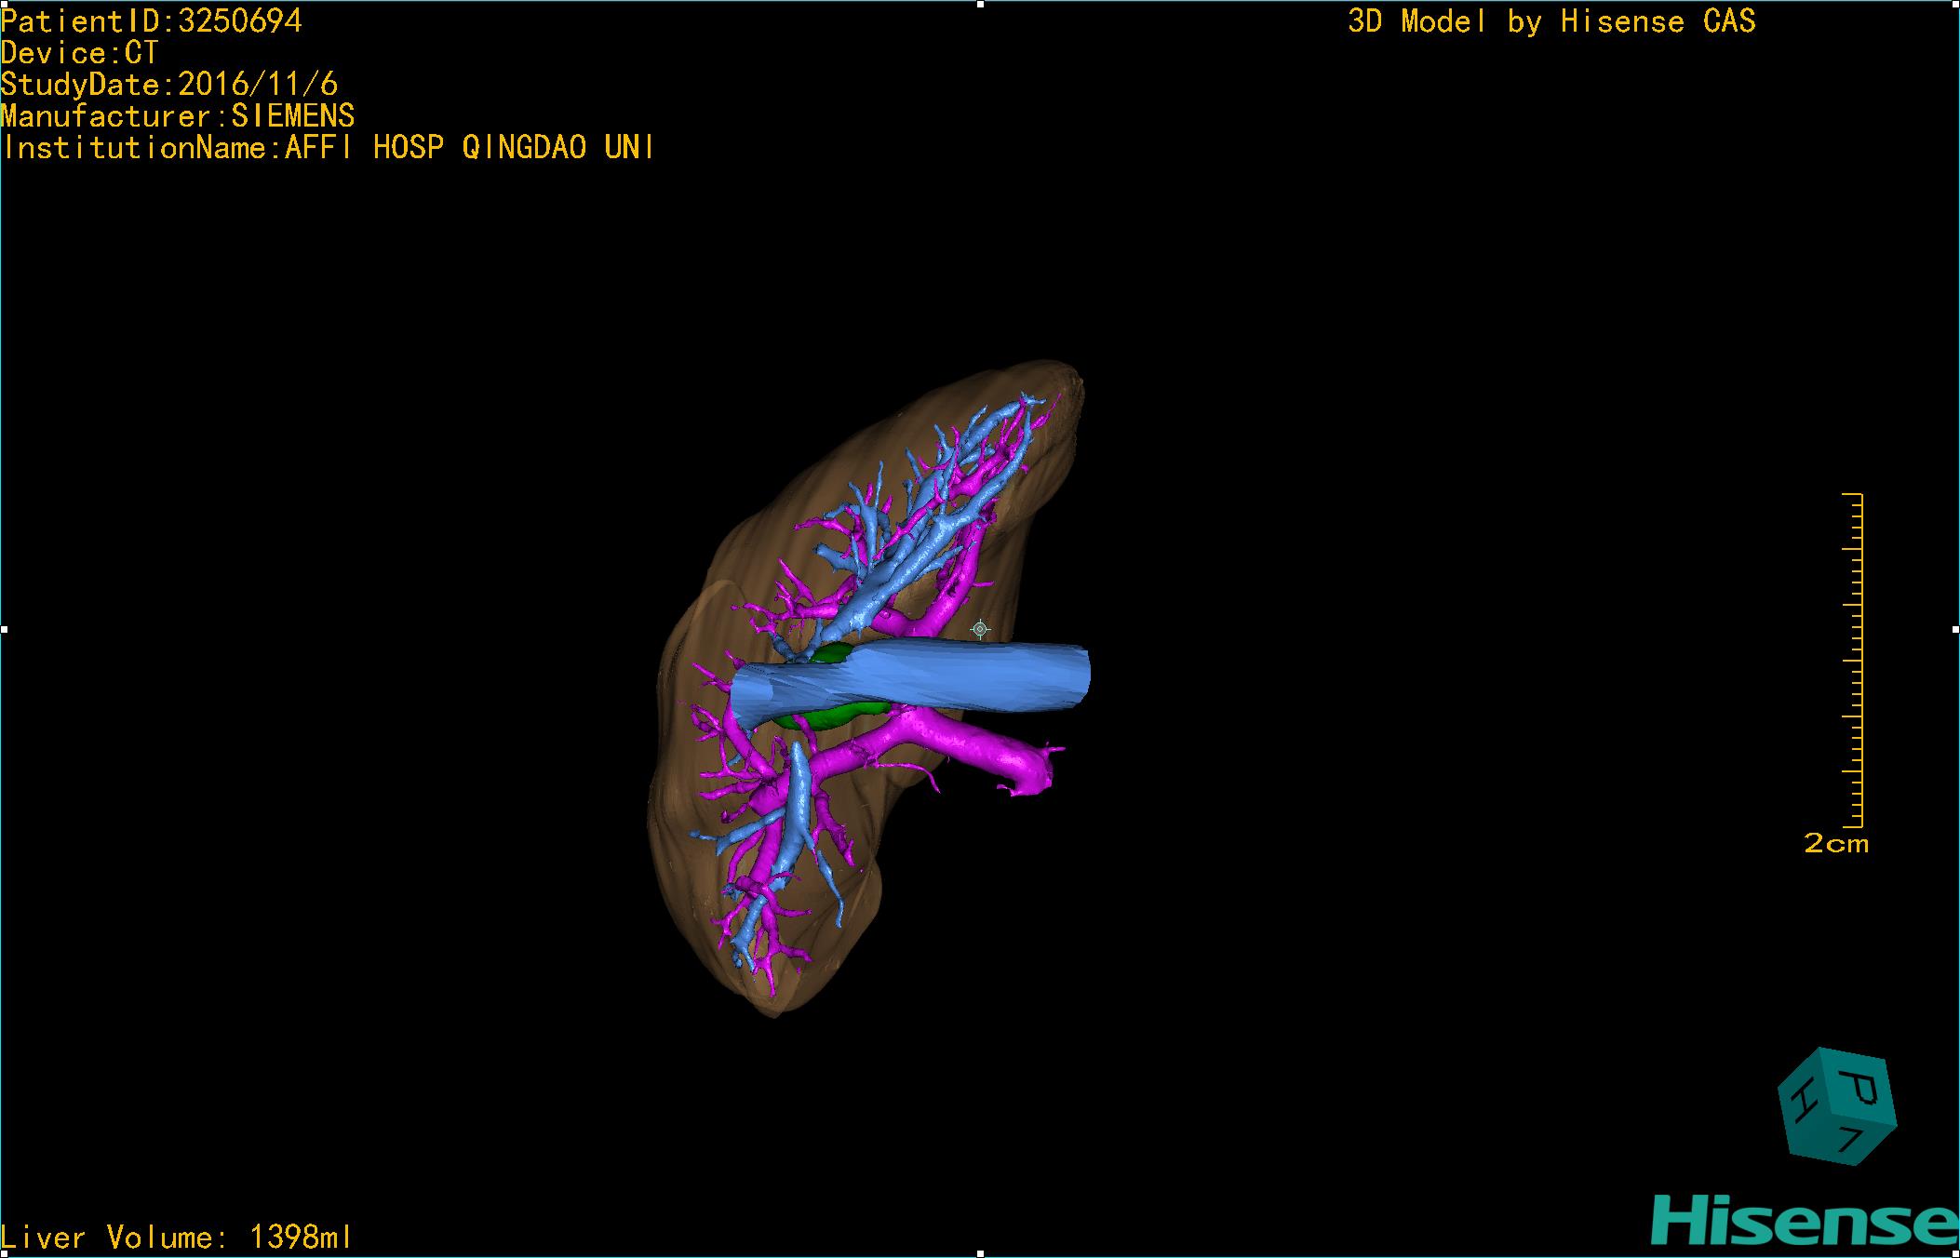This screenshot has height=1258, width=1960.
Task: Click the Liver Volume: 1398ml readout
Action: tap(177, 1237)
